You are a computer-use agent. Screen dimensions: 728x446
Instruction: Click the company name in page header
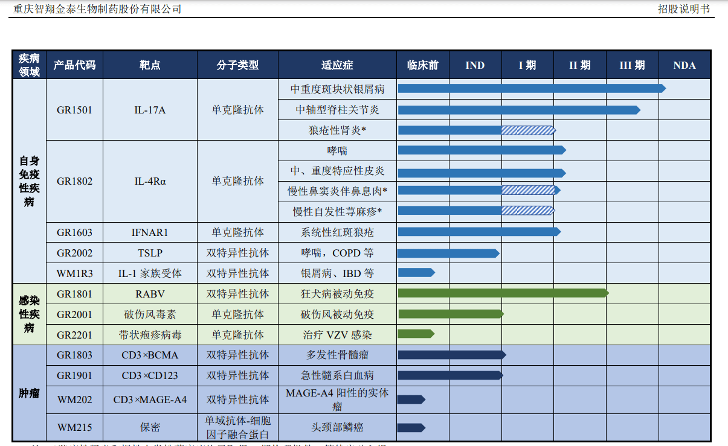click(x=97, y=9)
